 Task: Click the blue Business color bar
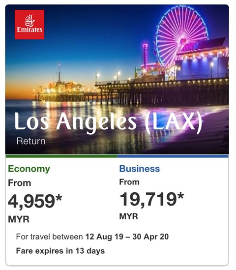pyautogui.click(x=173, y=156)
